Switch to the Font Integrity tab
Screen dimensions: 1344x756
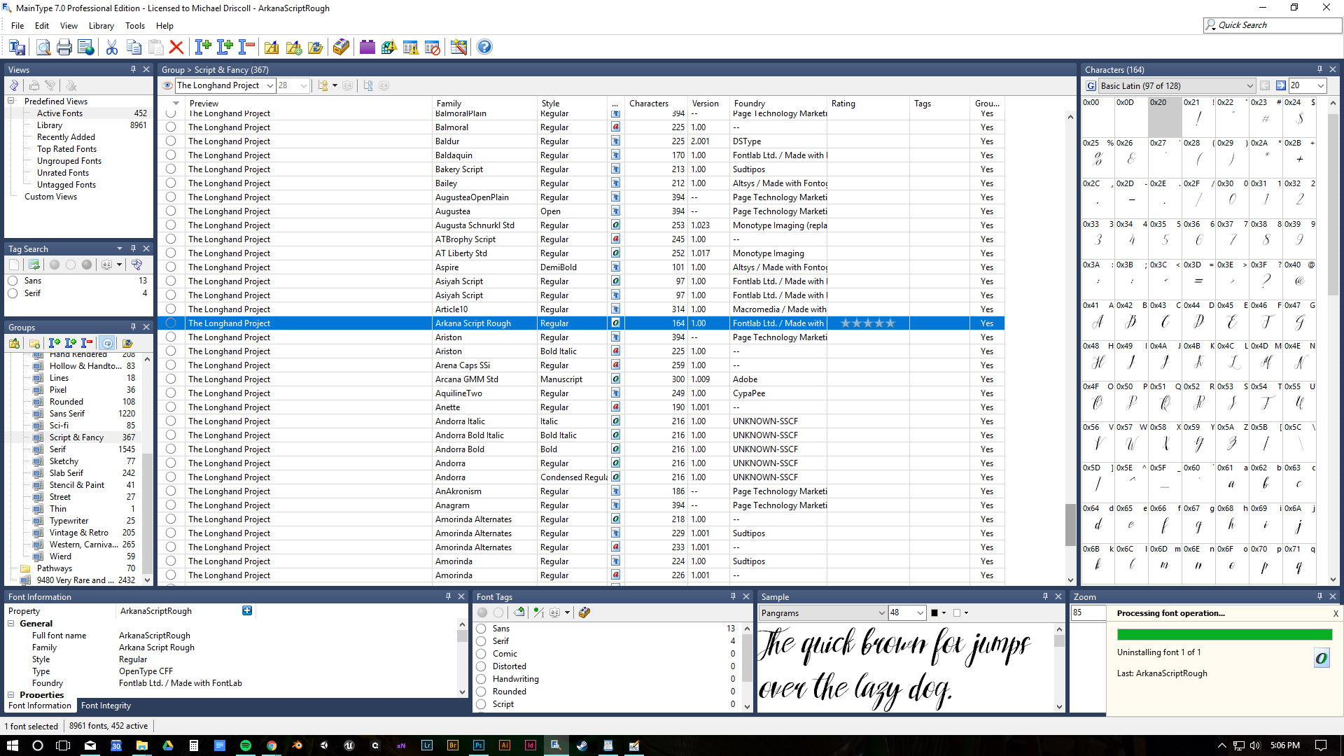pyautogui.click(x=106, y=706)
